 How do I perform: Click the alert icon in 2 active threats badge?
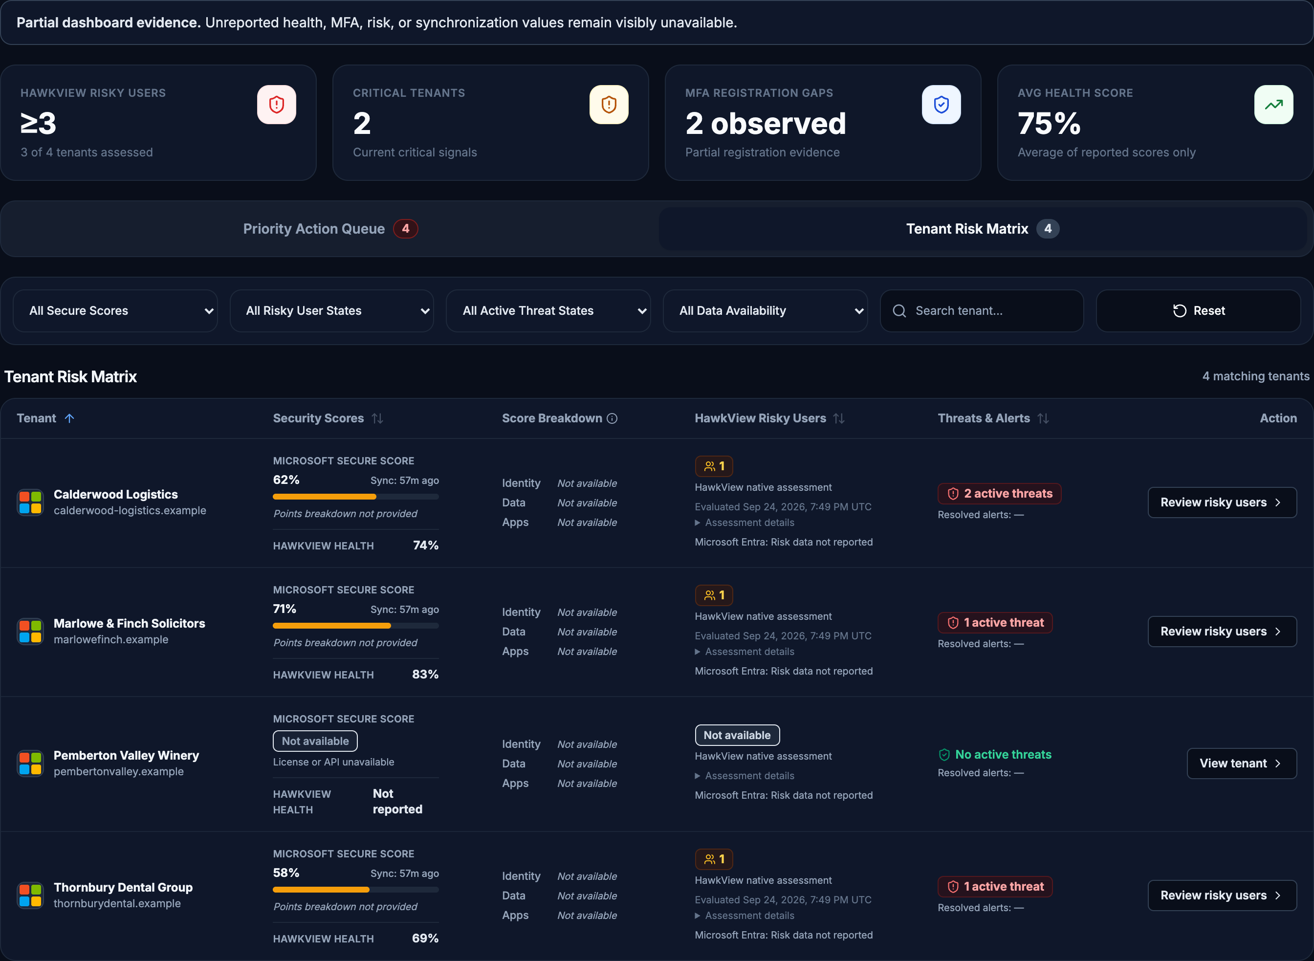[953, 494]
